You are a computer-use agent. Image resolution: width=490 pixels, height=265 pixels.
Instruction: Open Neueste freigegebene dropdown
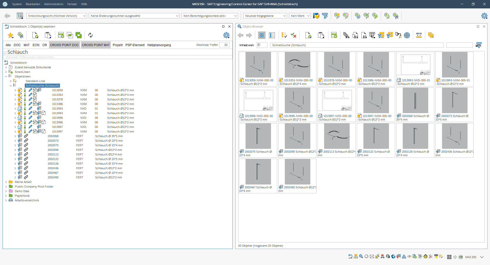point(265,16)
